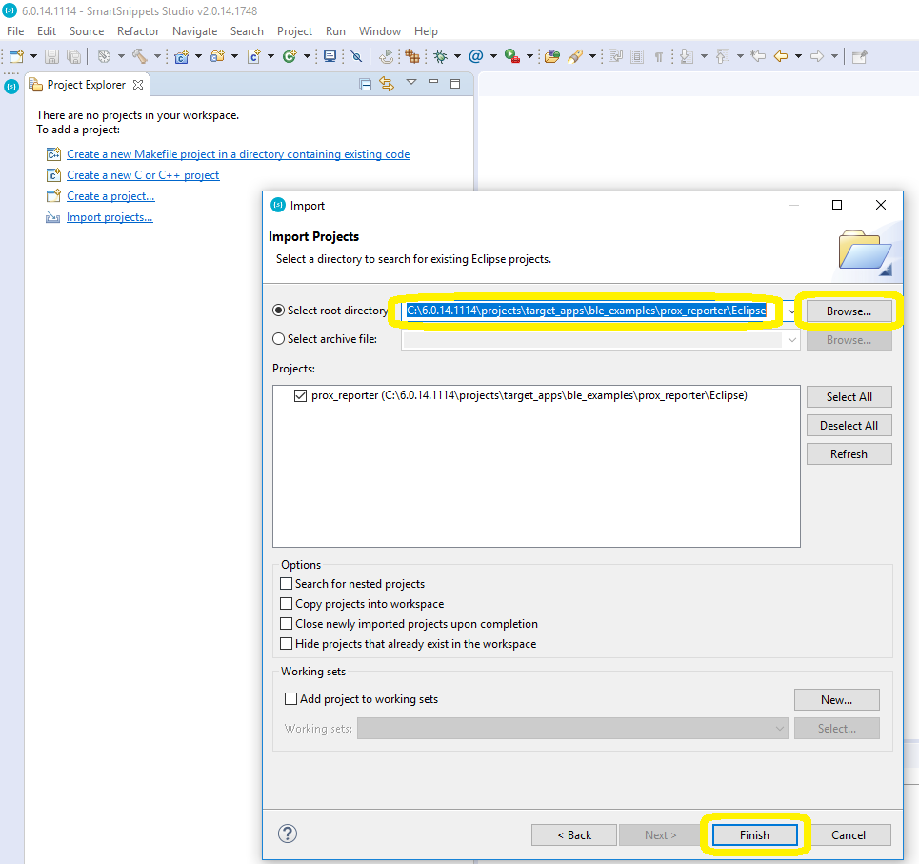919x864 pixels.
Task: Open Project Explorer View Menu triangle
Action: (x=411, y=82)
